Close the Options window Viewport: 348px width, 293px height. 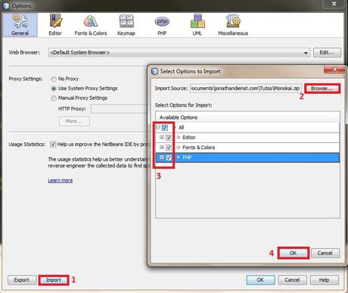click(x=334, y=4)
